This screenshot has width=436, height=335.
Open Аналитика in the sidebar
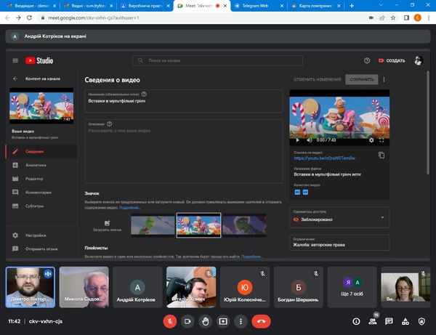pyautogui.click(x=41, y=165)
